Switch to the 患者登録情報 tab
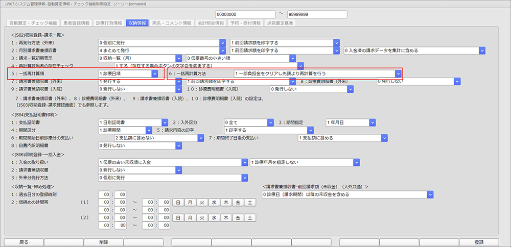 pos(76,23)
